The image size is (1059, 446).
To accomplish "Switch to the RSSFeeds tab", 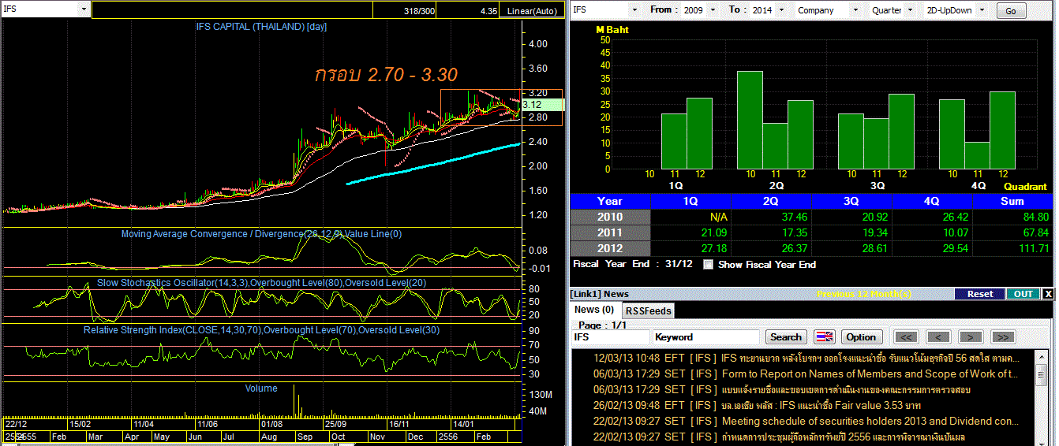I will point(648,311).
